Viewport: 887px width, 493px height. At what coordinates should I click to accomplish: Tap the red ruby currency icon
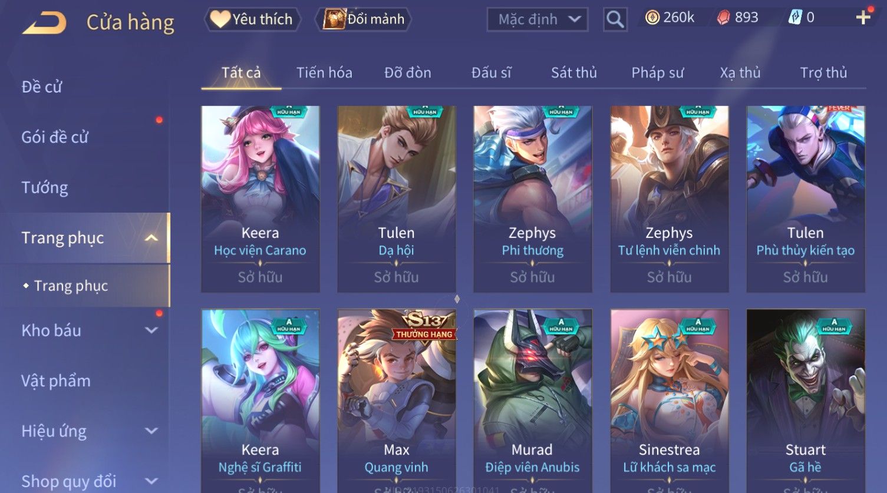coord(723,18)
